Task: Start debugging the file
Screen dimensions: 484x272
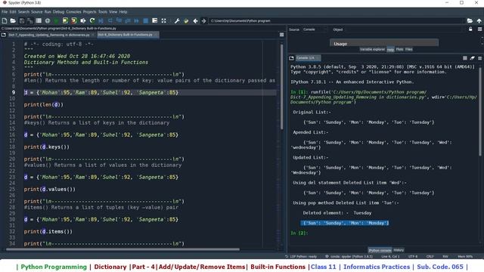Action: [x=101, y=20]
